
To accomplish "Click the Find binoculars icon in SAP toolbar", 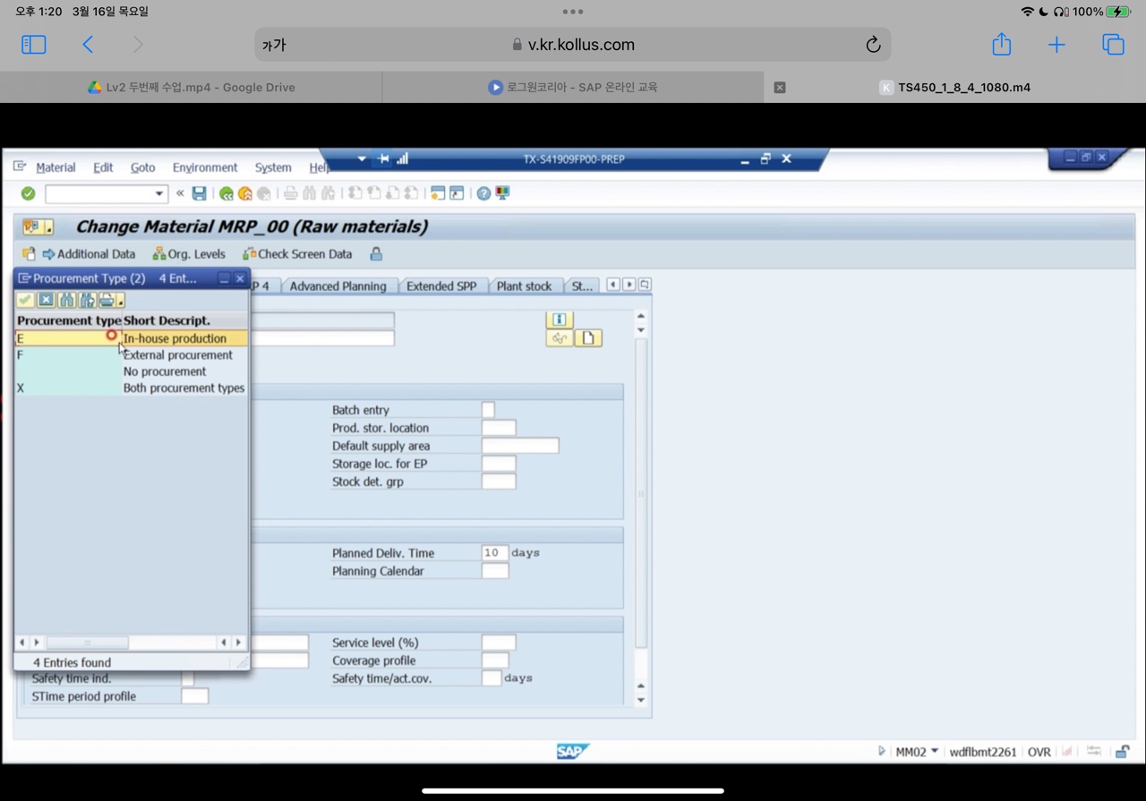I will tap(309, 193).
